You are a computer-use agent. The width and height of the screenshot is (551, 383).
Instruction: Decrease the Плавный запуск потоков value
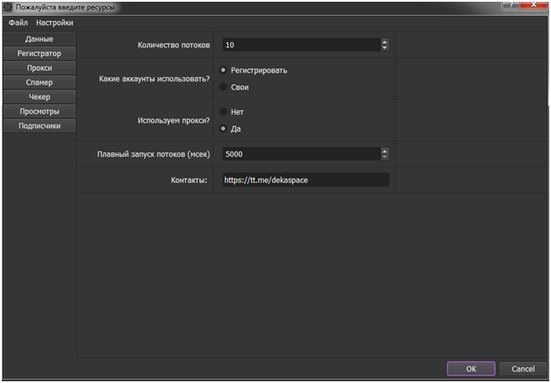pos(384,157)
